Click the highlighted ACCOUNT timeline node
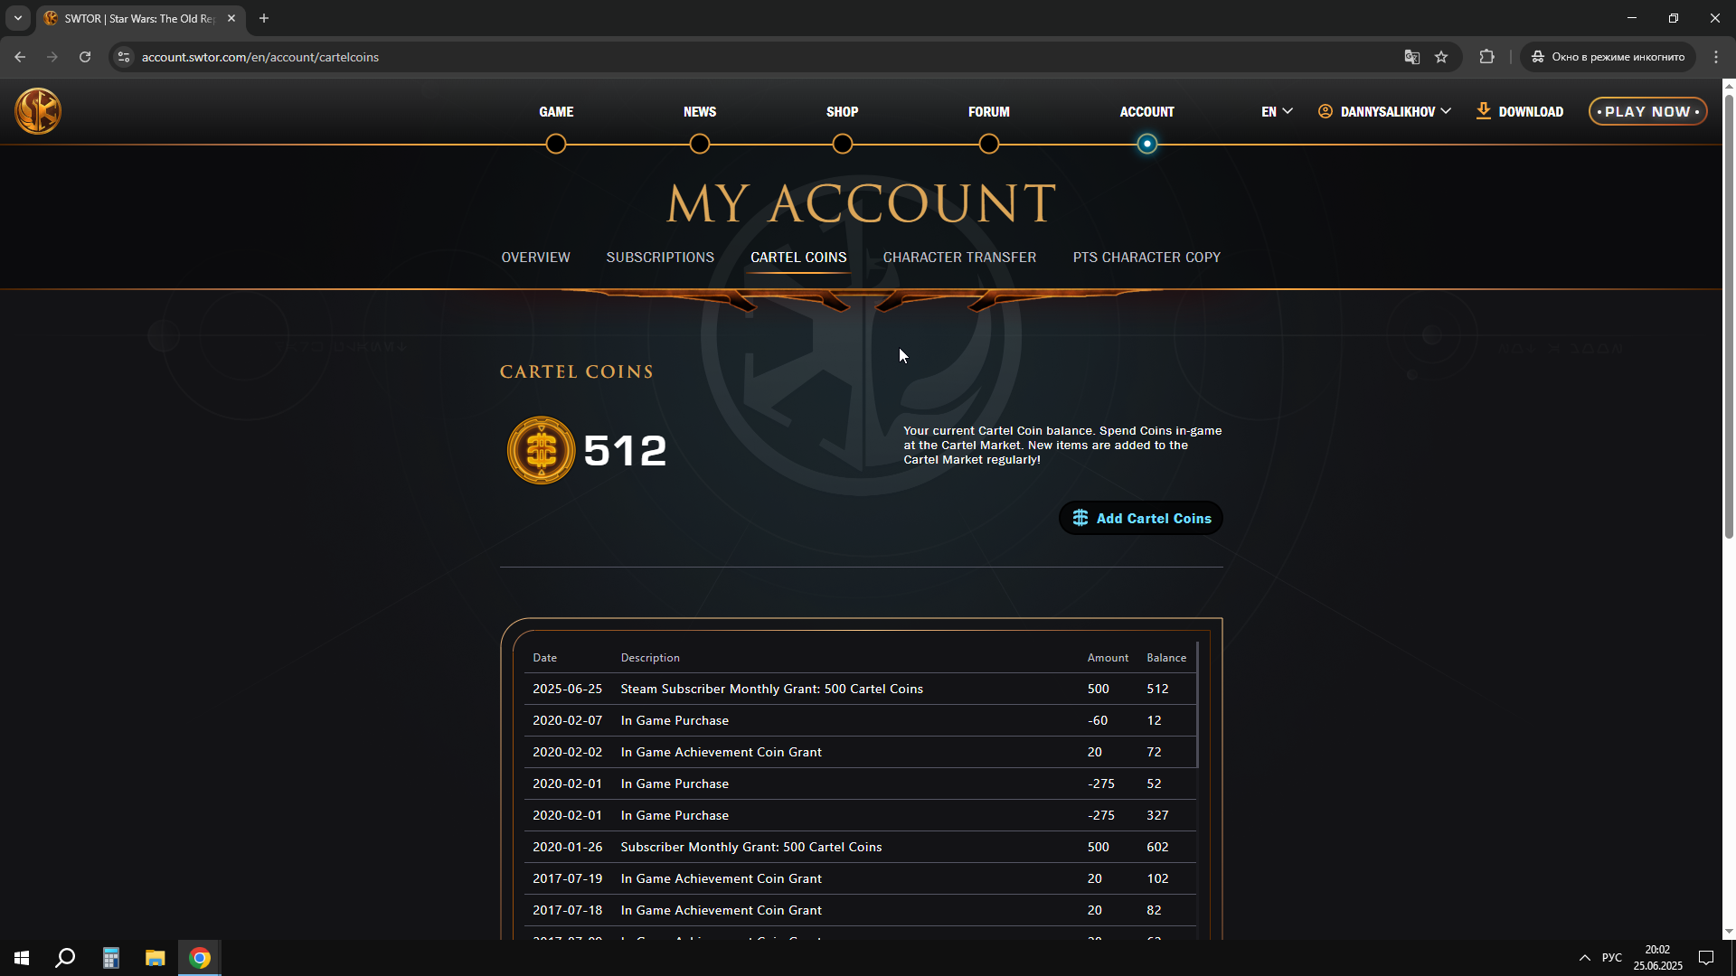The image size is (1736, 976). [x=1146, y=144]
